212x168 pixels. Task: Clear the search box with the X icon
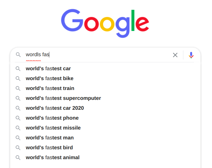coord(175,55)
